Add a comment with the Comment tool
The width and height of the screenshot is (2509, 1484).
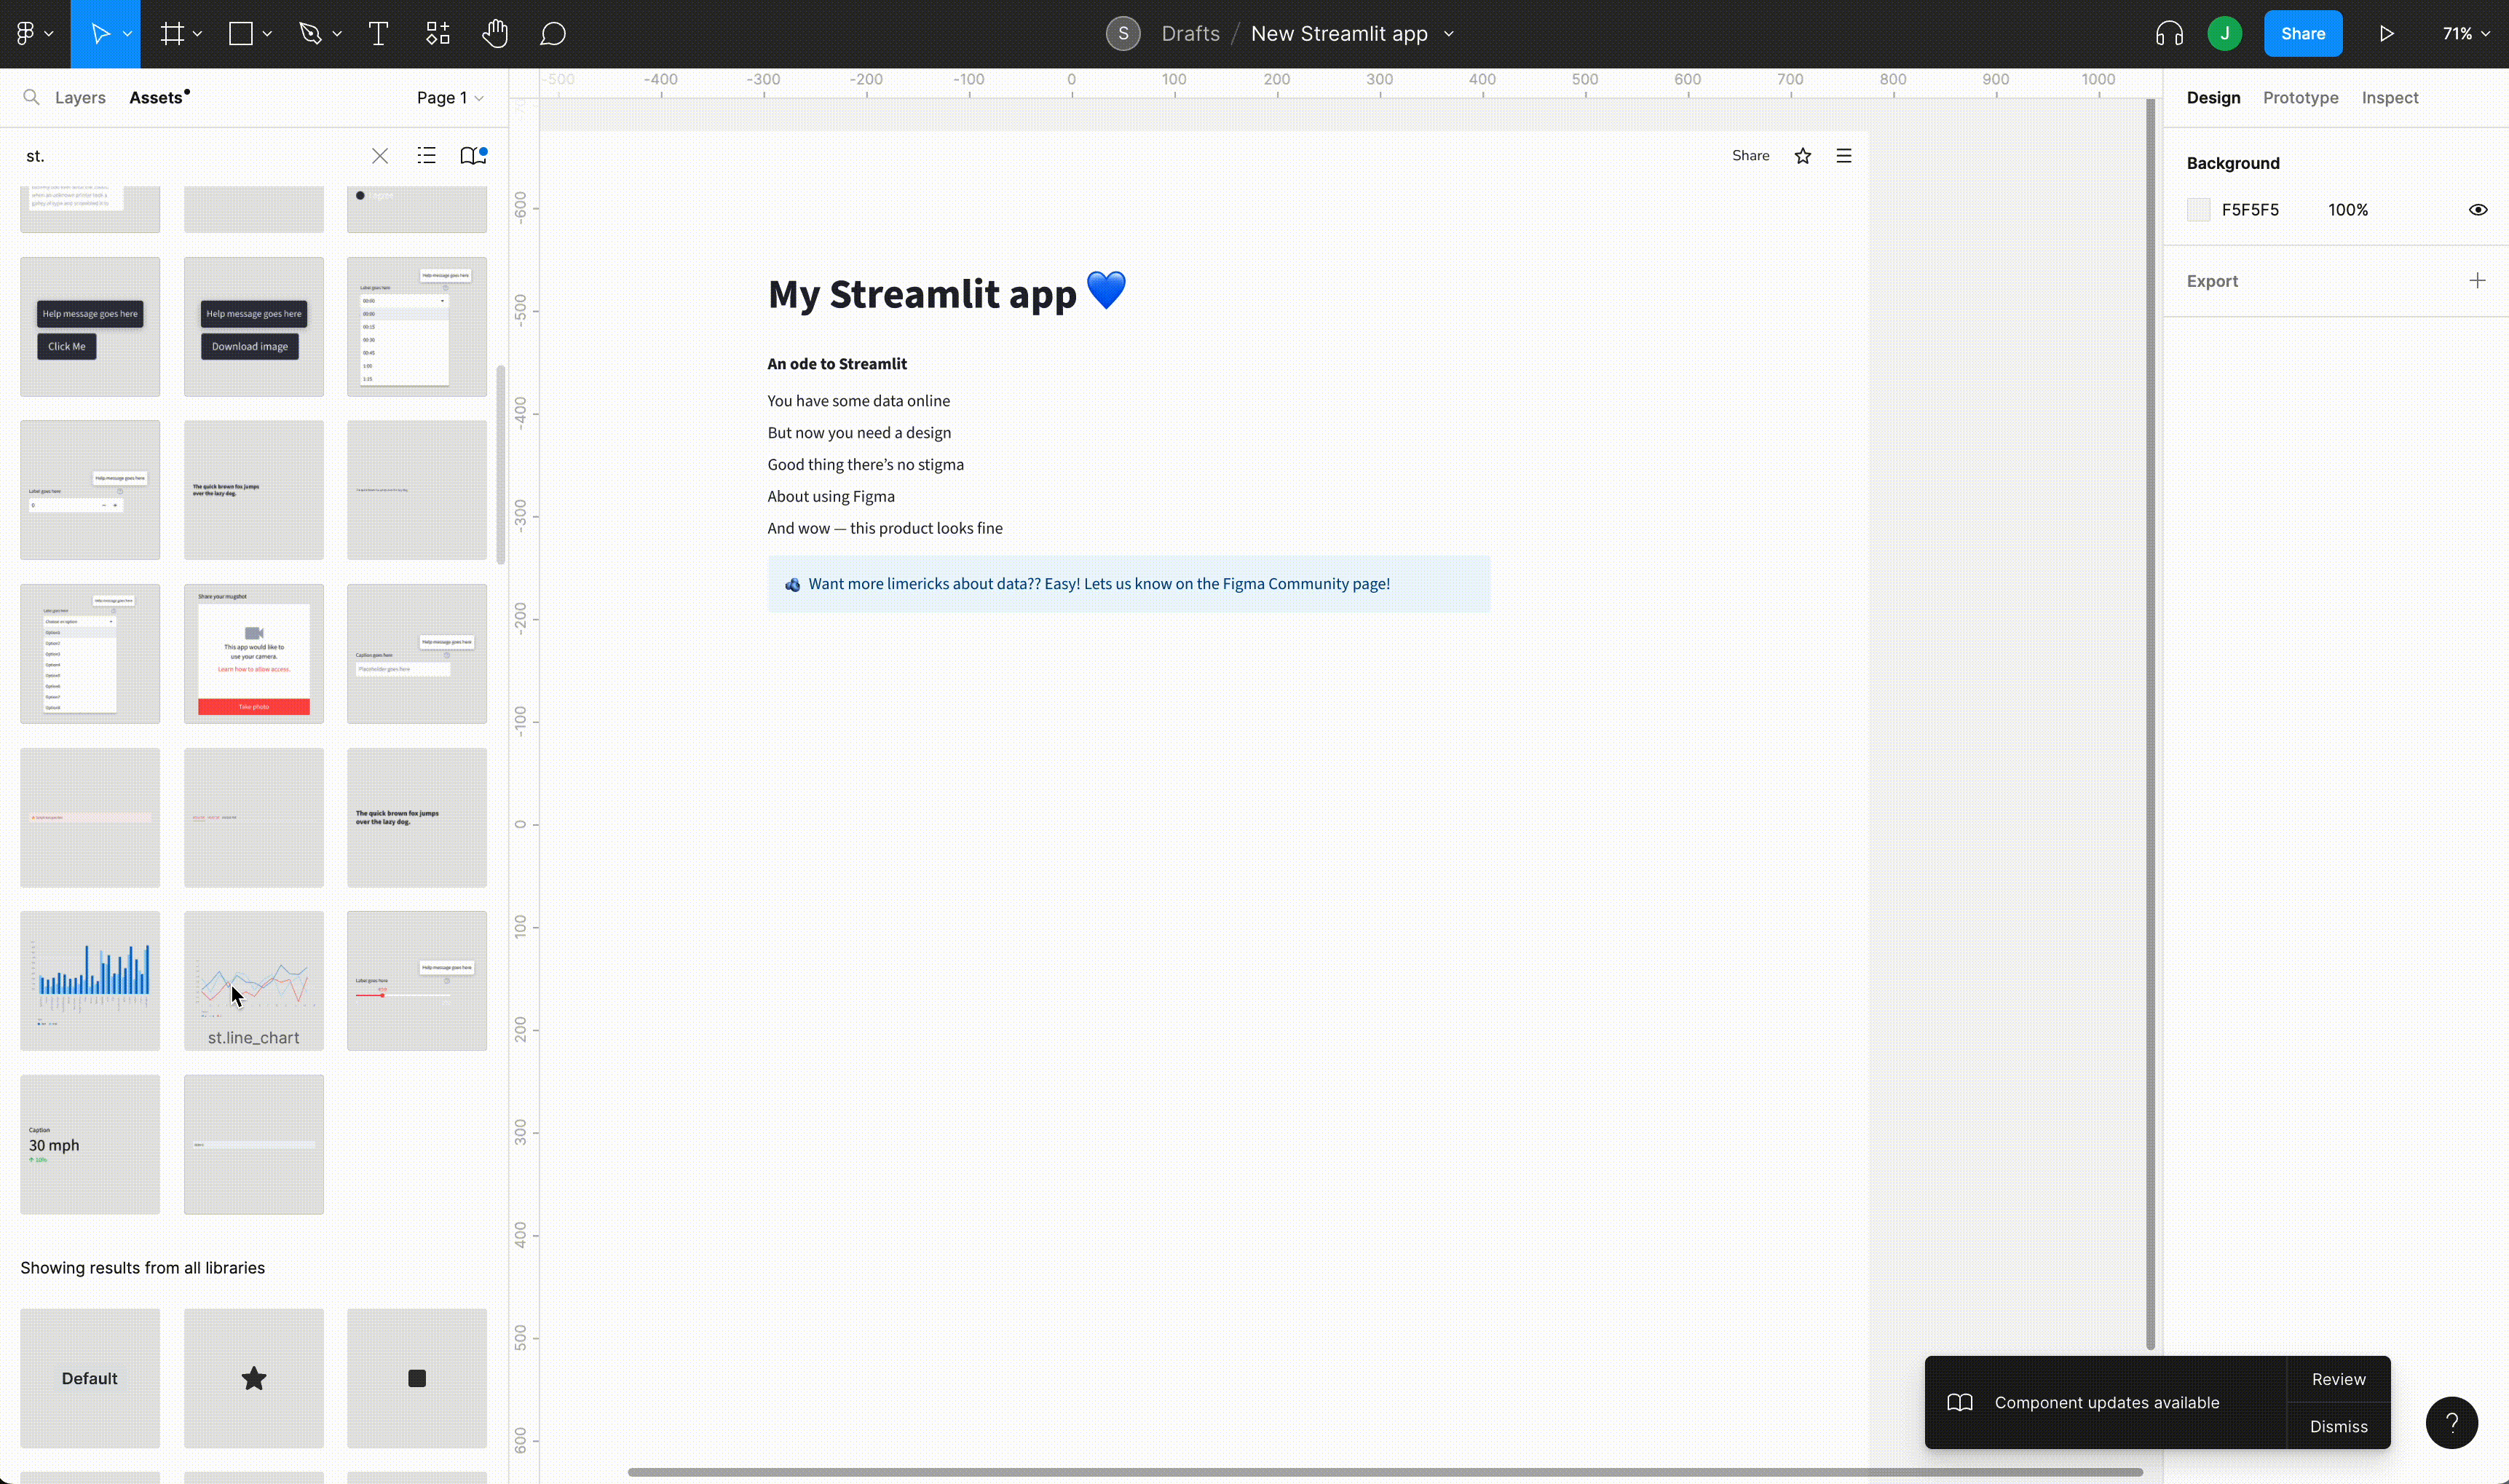point(553,33)
